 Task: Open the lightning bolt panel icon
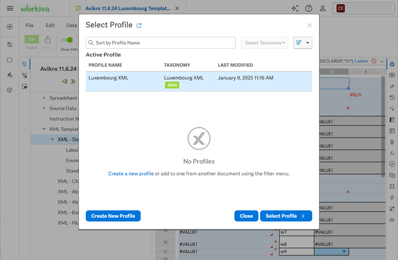click(x=392, y=198)
